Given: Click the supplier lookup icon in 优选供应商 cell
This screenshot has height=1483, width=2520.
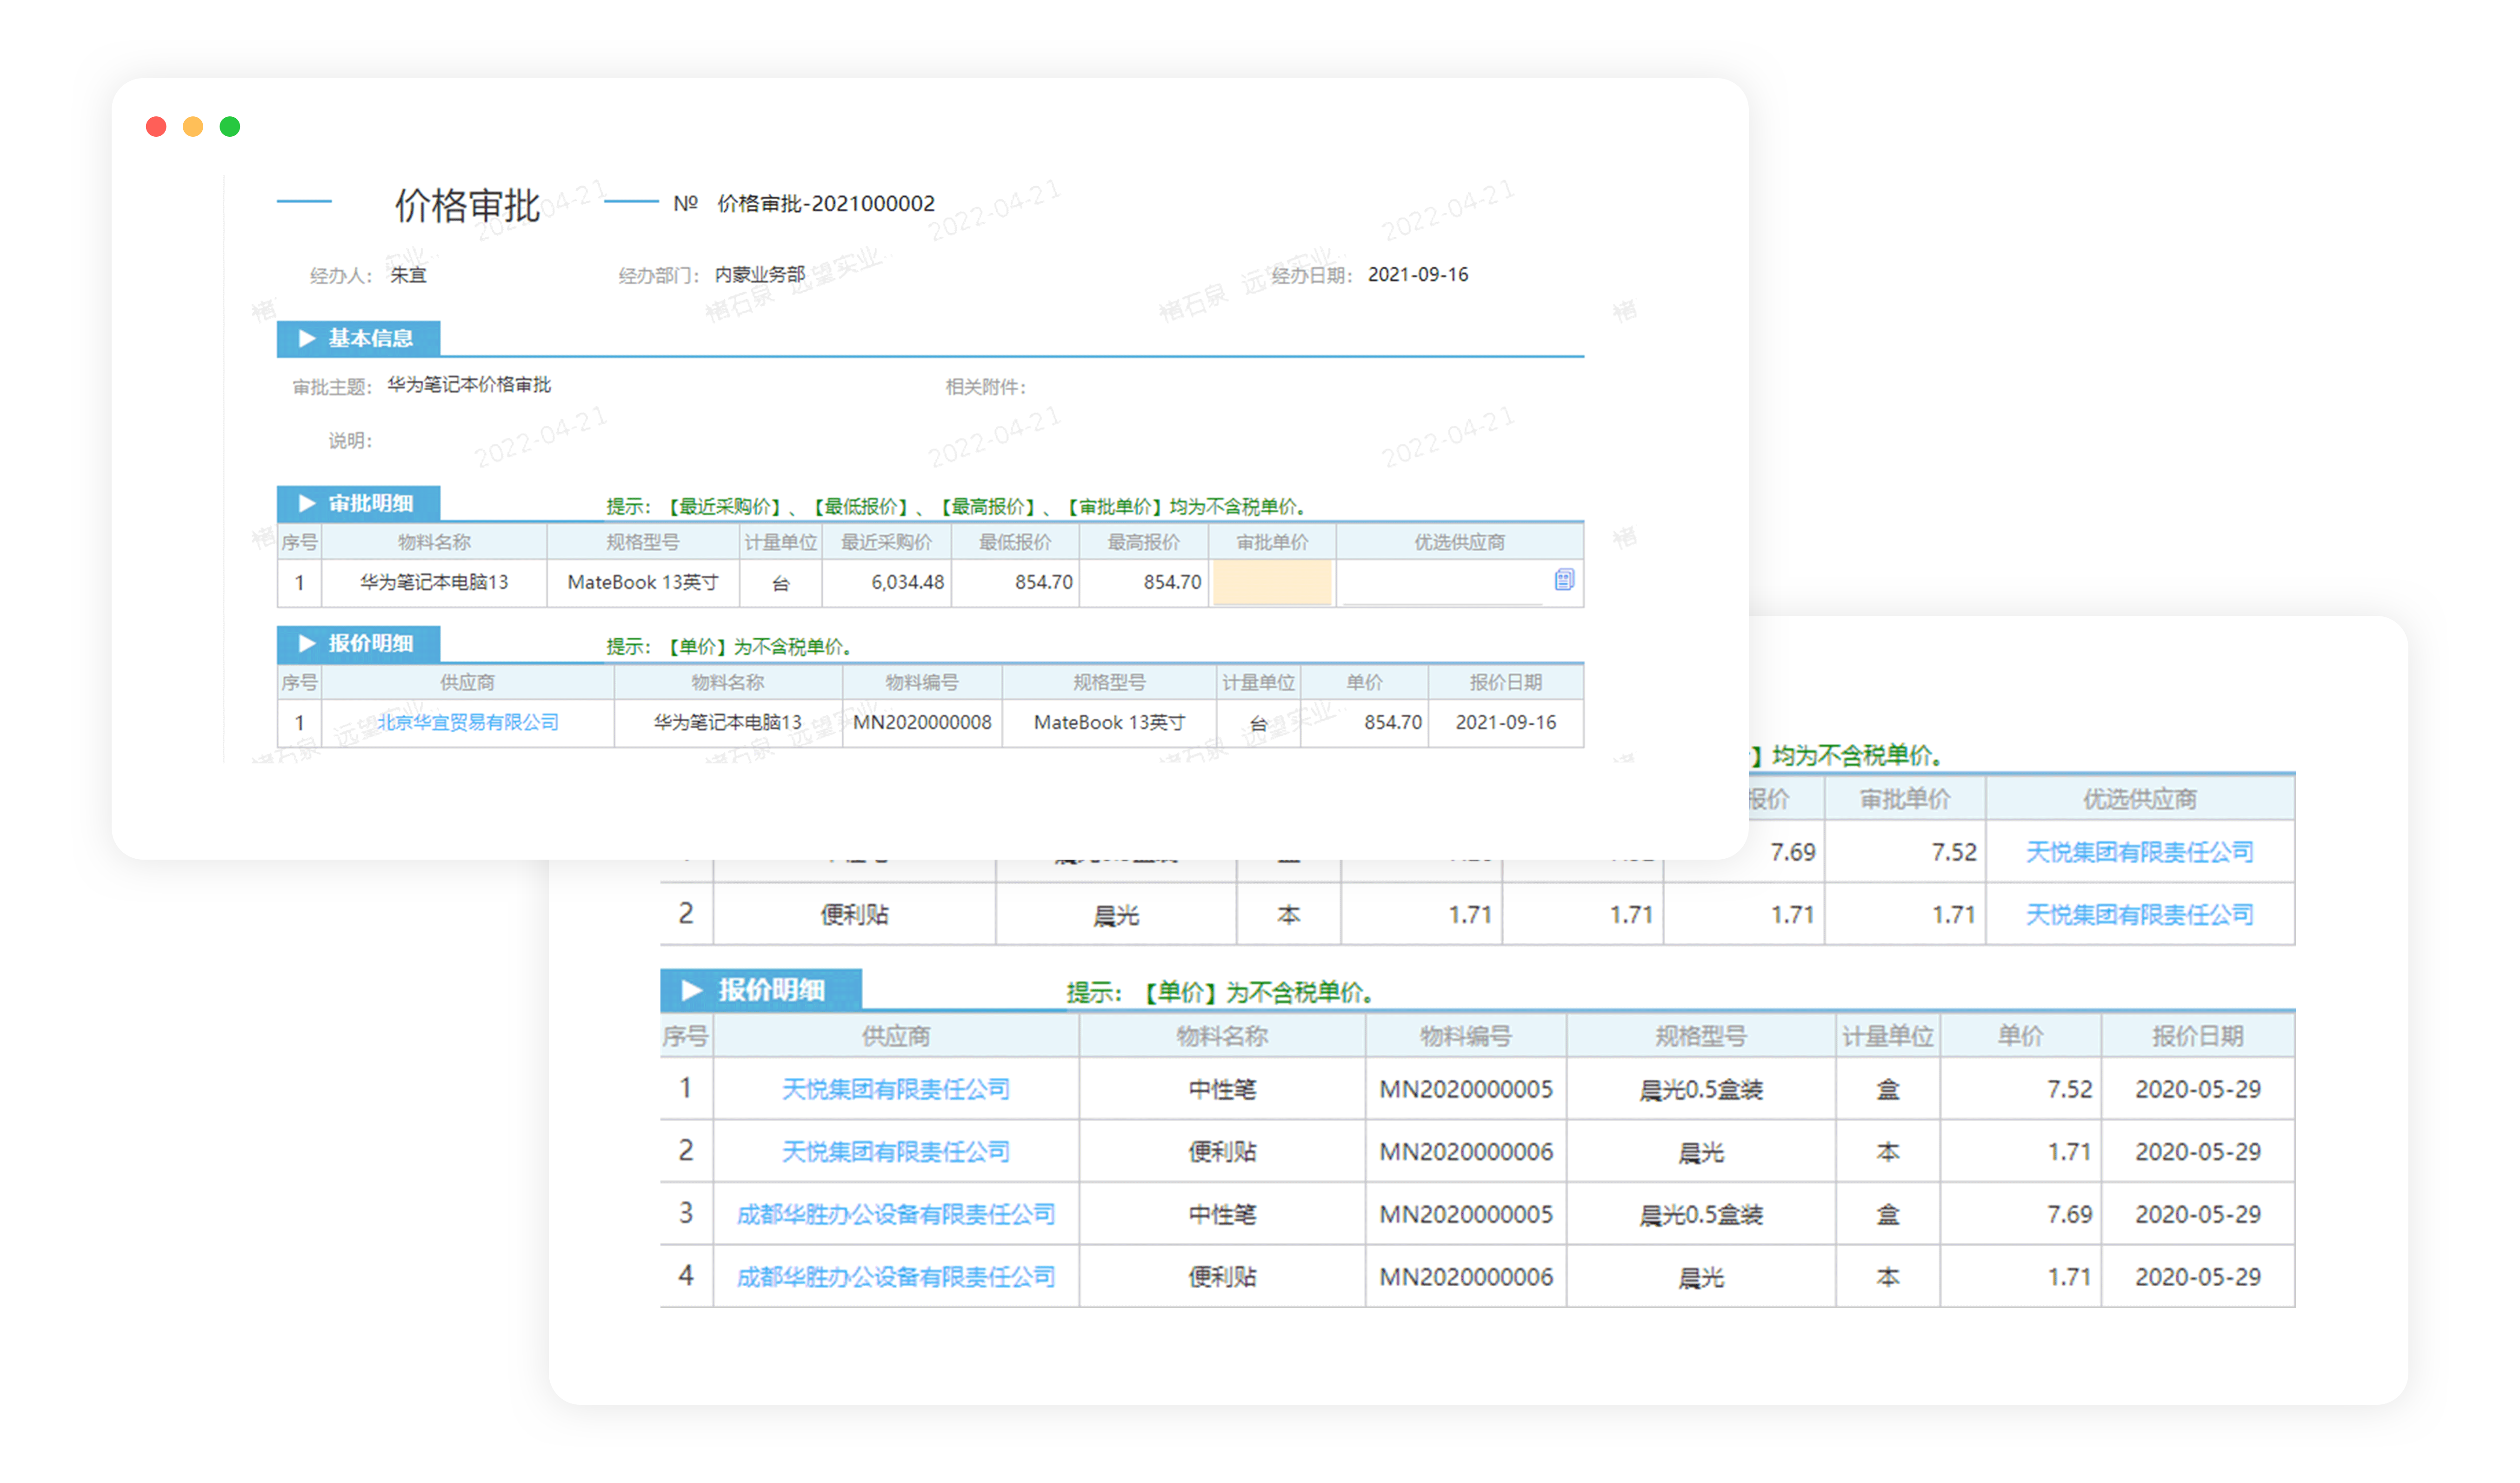Looking at the screenshot, I should coord(1564,579).
